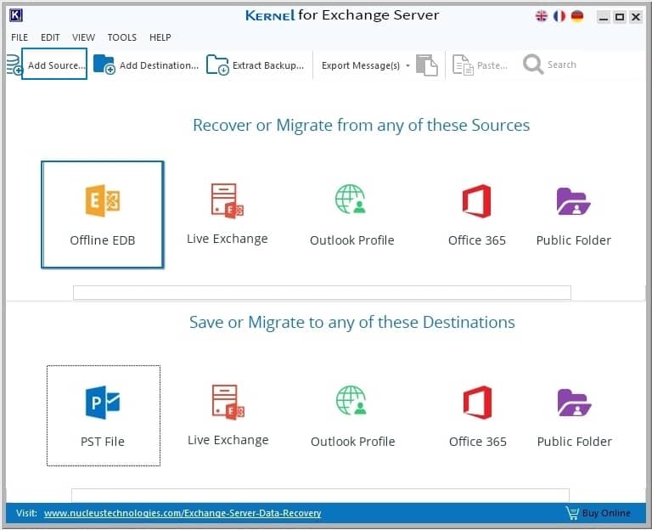Open the VIEW menu
Viewport: 652px width, 530px height.
[x=83, y=37]
